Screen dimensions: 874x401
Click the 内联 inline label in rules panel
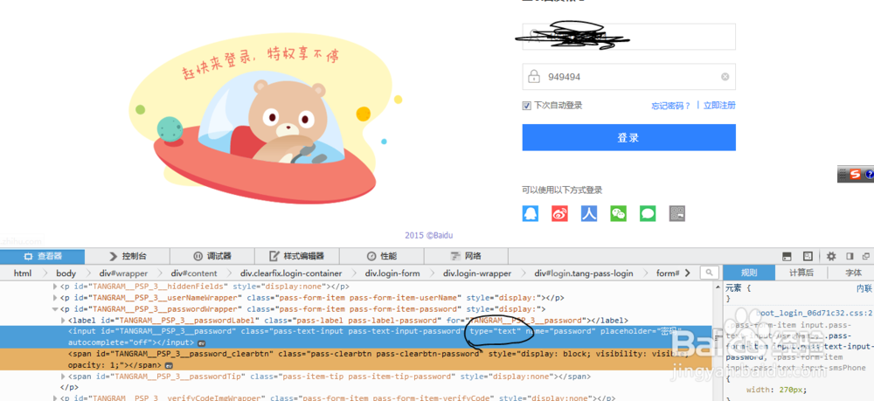(x=864, y=288)
